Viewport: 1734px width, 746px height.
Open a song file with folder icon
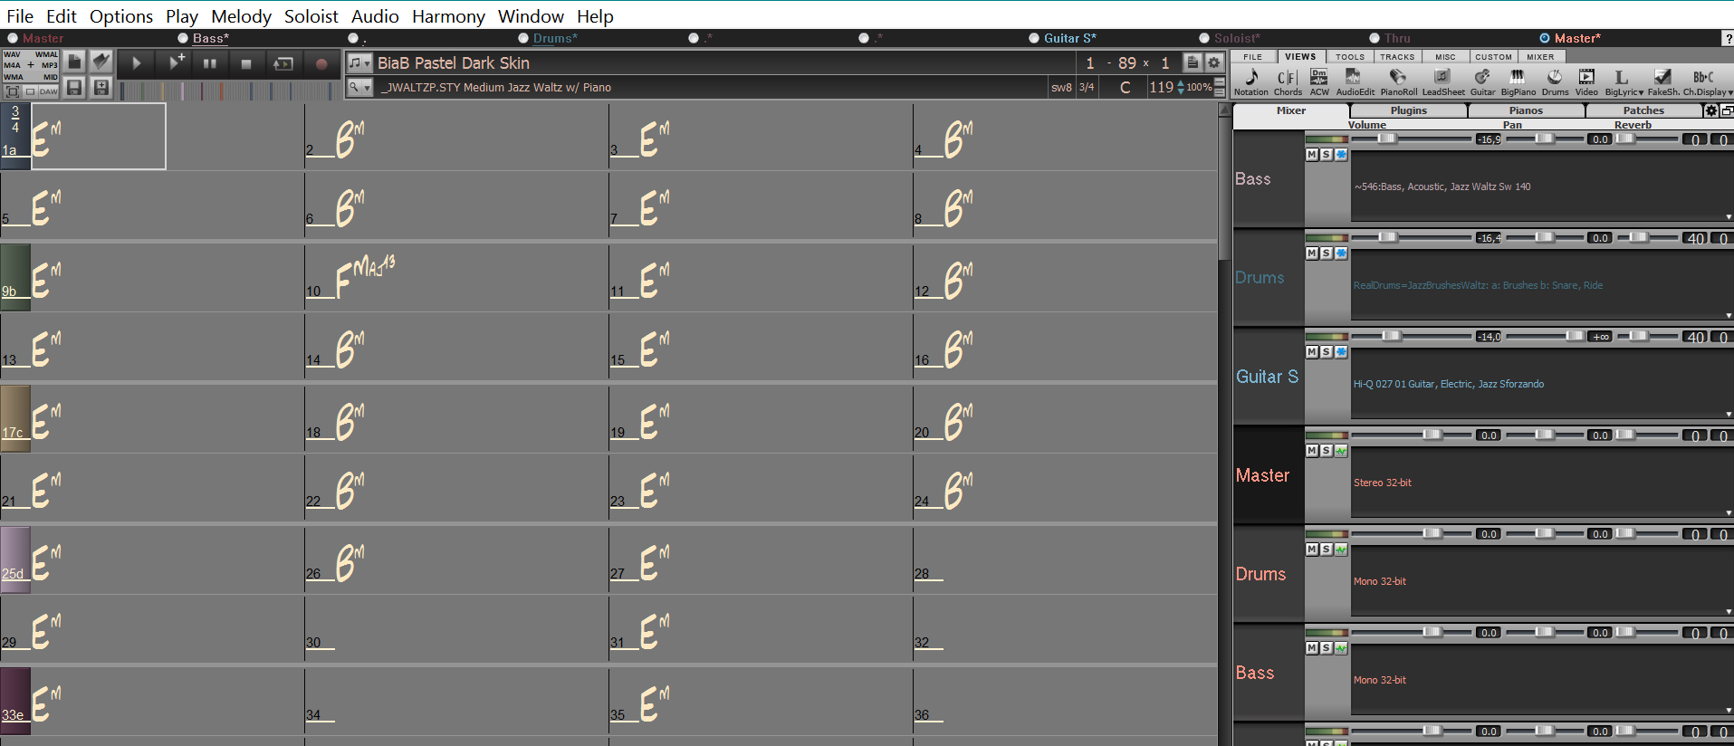tap(101, 62)
